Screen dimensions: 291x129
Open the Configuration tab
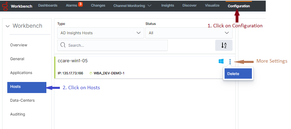point(239,6)
